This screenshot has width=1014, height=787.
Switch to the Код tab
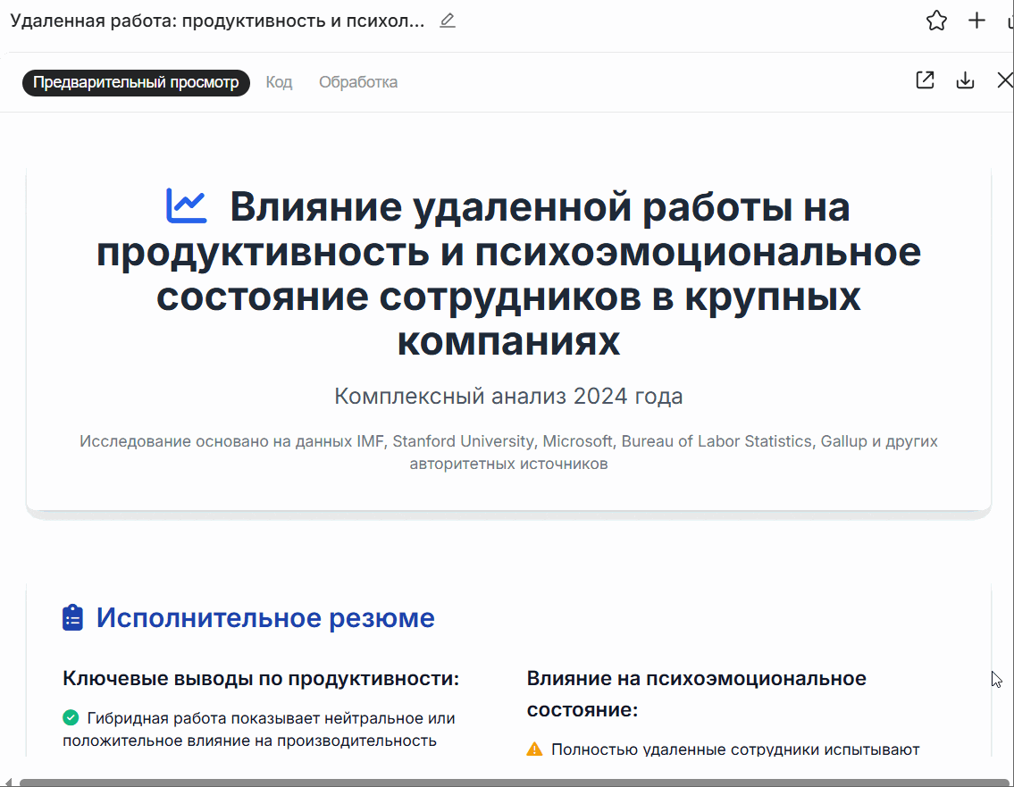279,82
